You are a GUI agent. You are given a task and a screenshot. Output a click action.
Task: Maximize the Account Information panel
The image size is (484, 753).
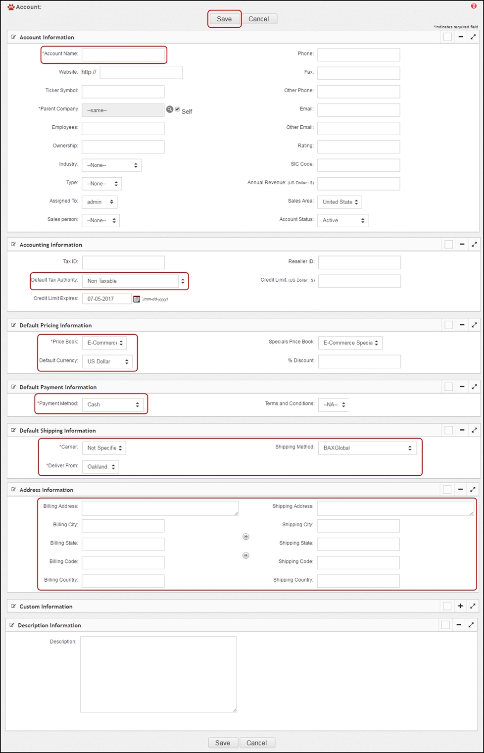473,37
